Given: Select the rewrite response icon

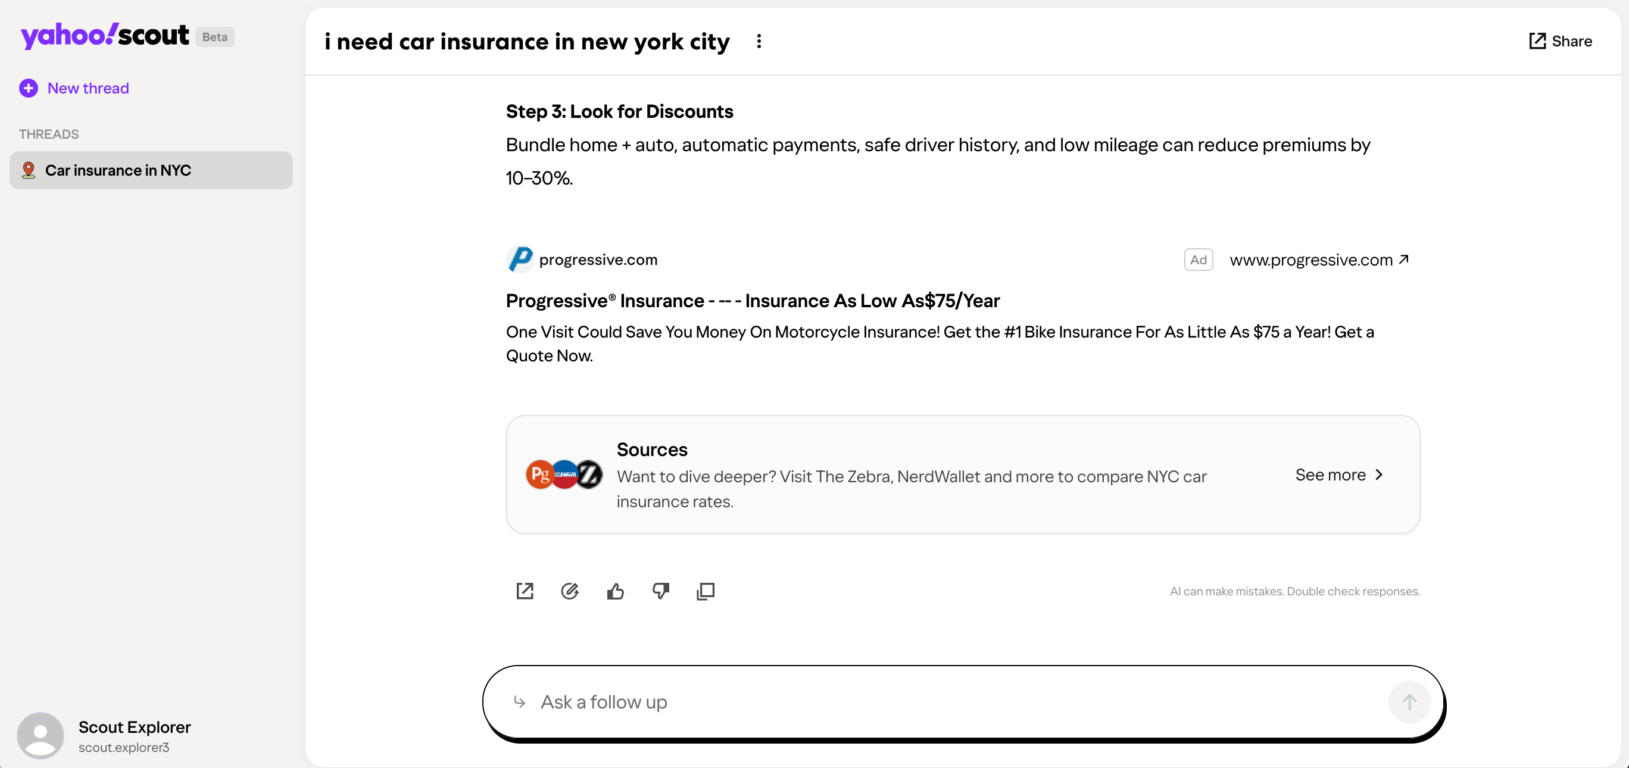Looking at the screenshot, I should pyautogui.click(x=570, y=591).
